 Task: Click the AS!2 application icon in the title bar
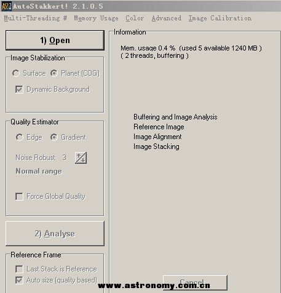(7, 6)
